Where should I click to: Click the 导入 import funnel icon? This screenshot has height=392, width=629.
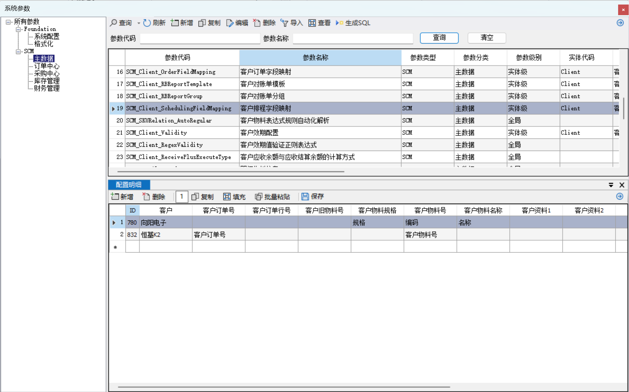(x=284, y=23)
